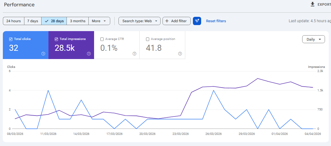This screenshot has width=331, height=146.
Task: Click the Export download icon
Action: tap(313, 4)
